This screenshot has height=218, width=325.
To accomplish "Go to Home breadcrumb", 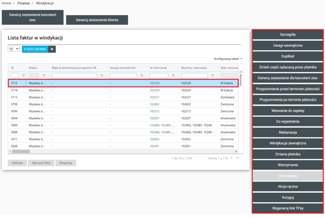I will [x=6, y=3].
